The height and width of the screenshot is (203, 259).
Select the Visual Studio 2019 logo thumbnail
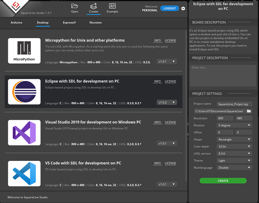[x=24, y=133]
